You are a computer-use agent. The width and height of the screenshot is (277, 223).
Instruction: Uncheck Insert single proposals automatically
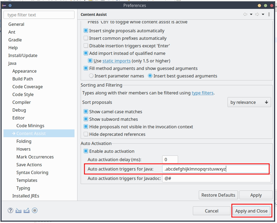pos(86,31)
